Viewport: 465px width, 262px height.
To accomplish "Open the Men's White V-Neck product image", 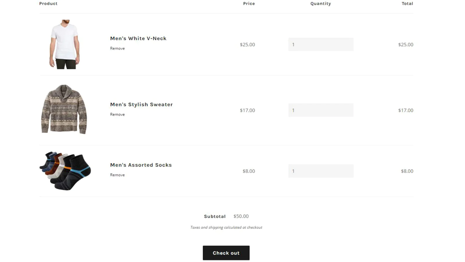I will coord(64,44).
